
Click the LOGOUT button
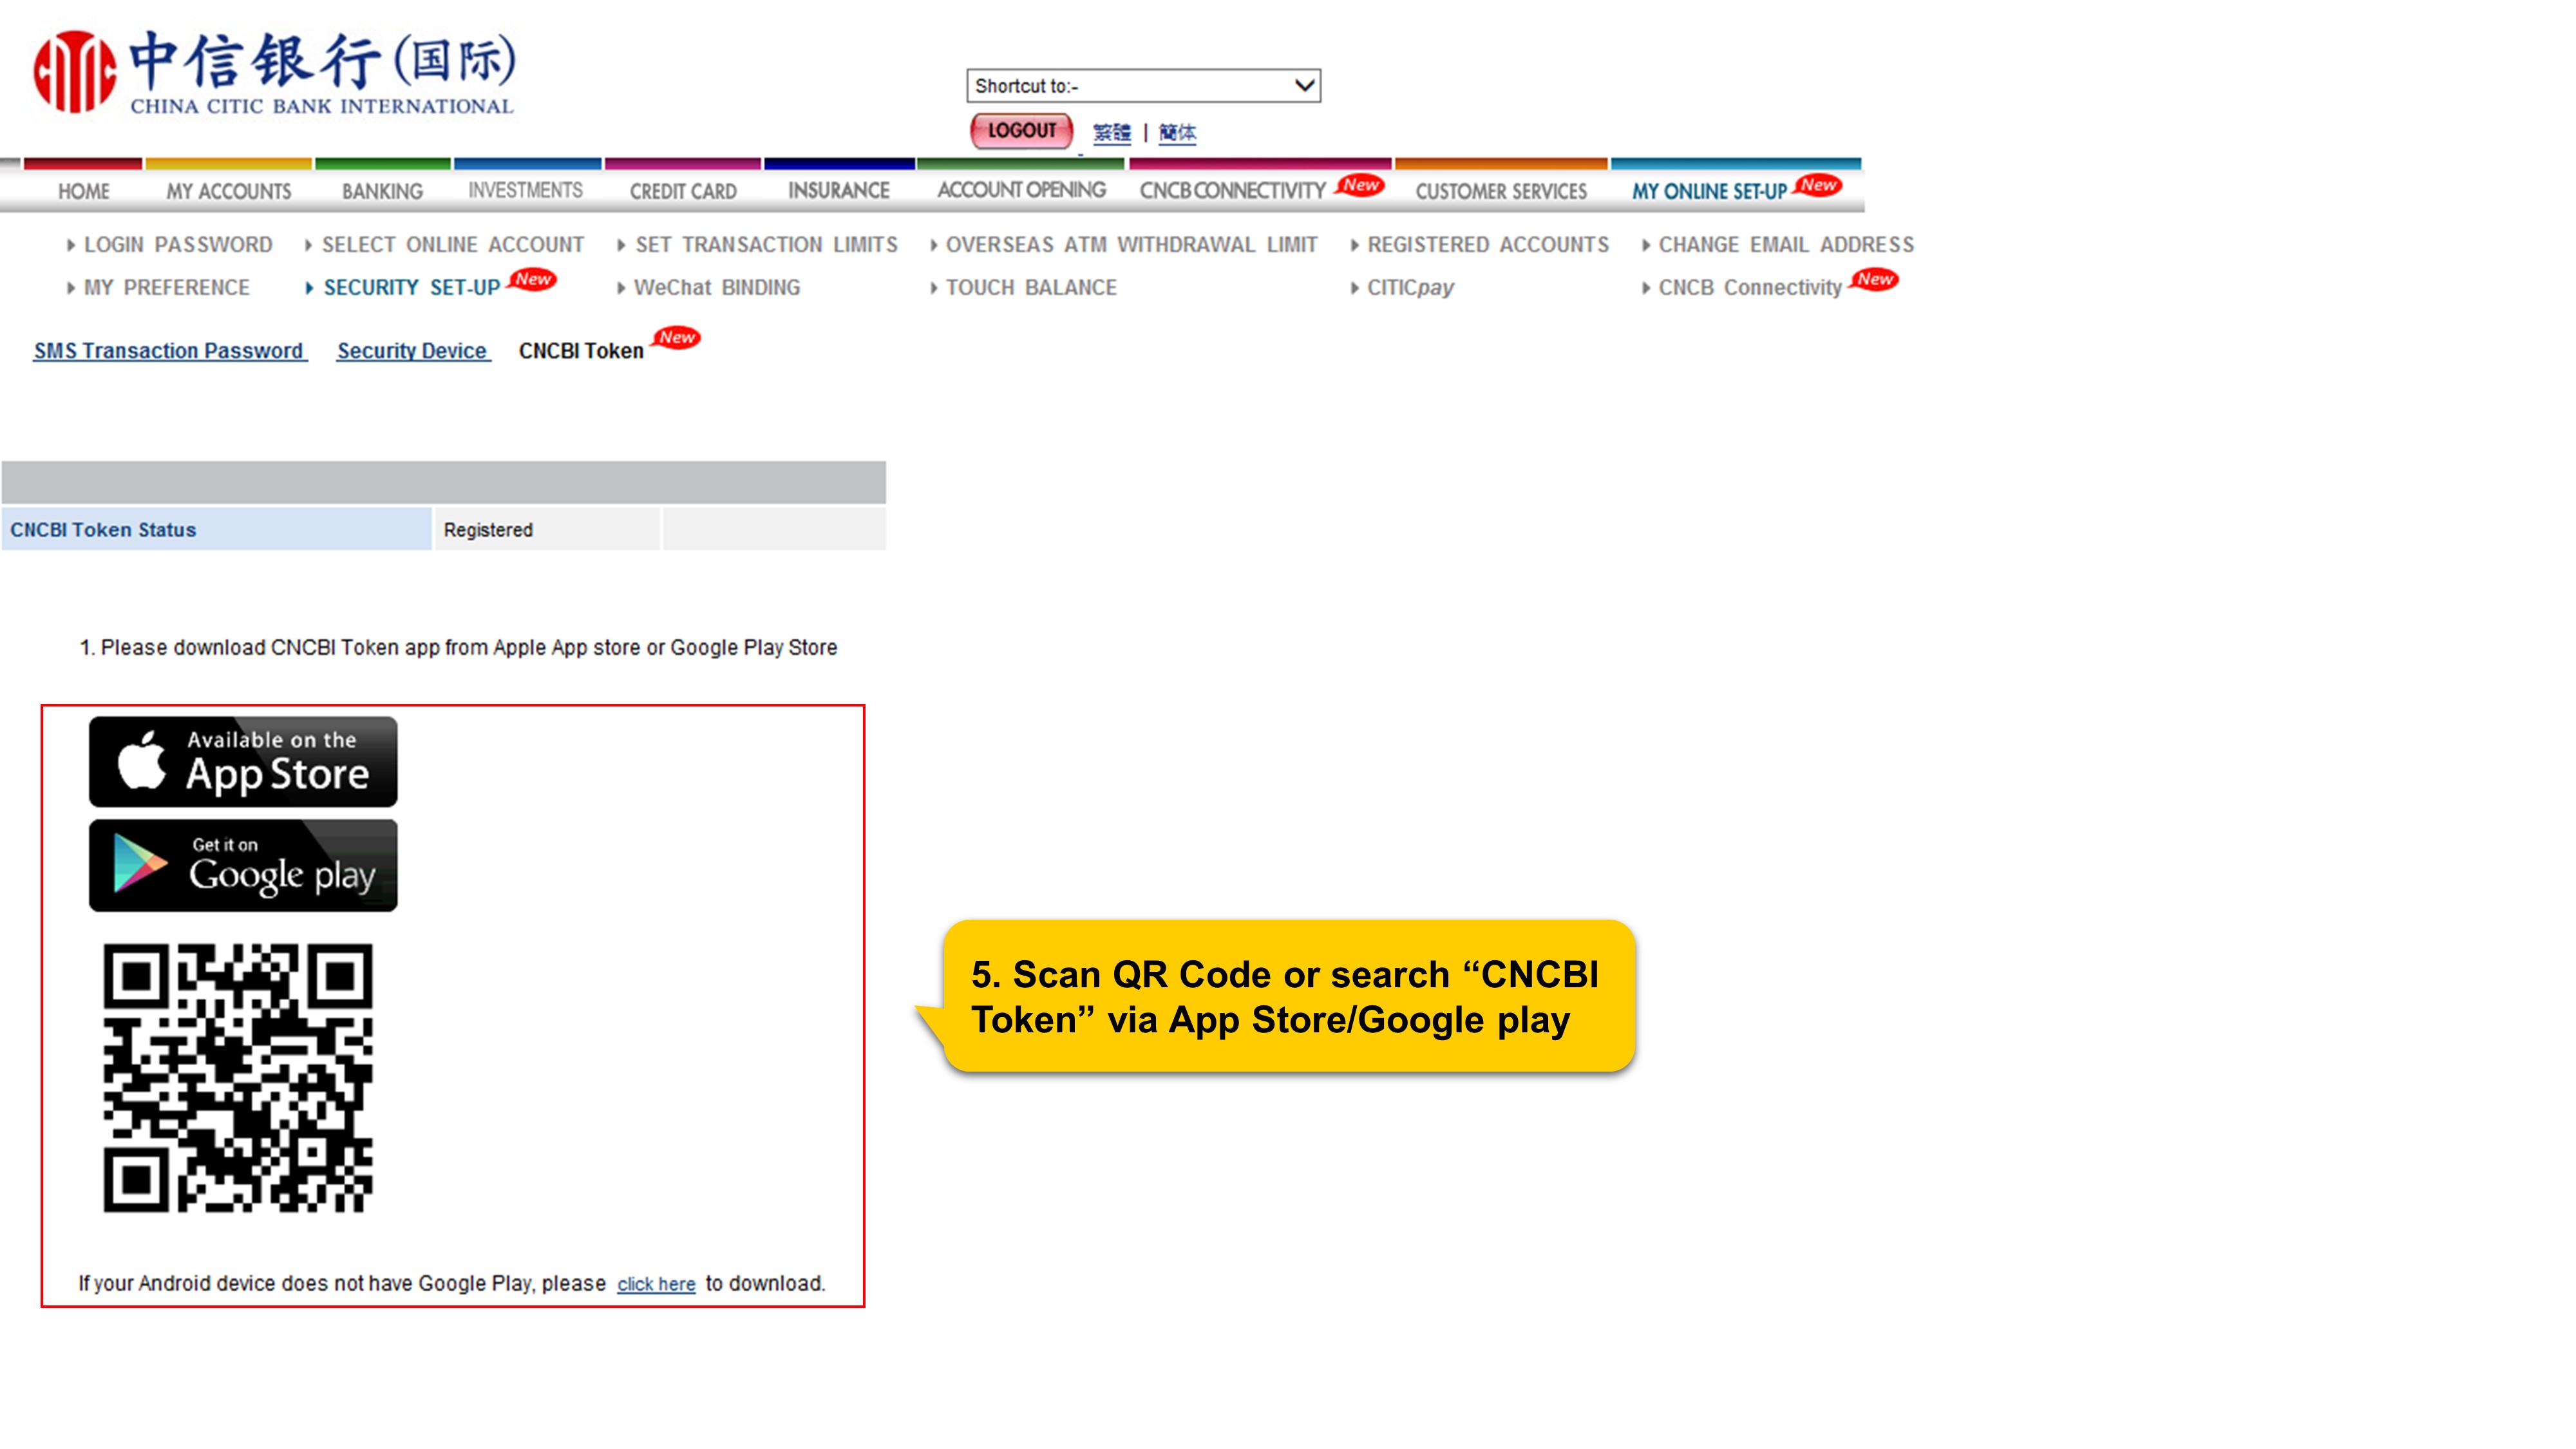[1021, 131]
